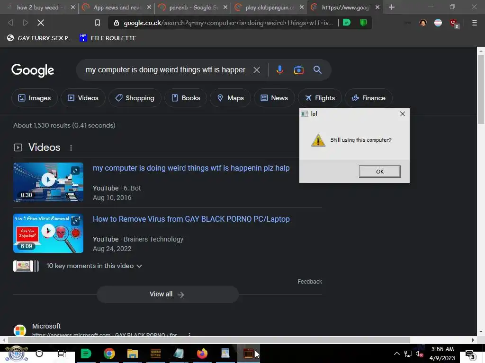Viewport: 485px width, 363px height.
Task: Click the vertical page scrollbar thumb
Action: (x=480, y=89)
